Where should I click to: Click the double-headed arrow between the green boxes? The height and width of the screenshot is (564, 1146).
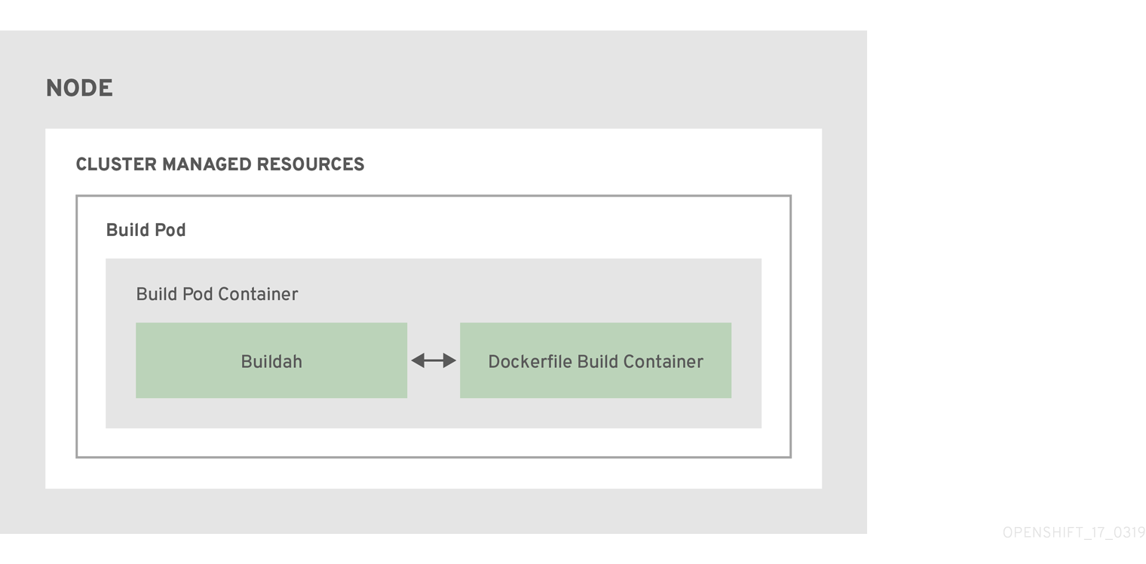click(x=434, y=361)
